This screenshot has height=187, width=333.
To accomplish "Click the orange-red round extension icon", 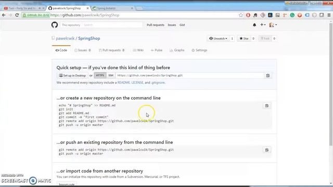I will coord(300,15).
